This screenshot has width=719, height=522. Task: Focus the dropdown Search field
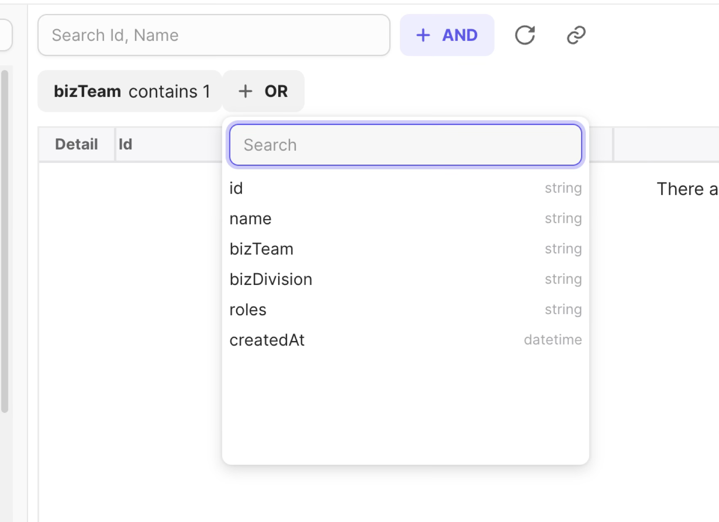tap(405, 145)
